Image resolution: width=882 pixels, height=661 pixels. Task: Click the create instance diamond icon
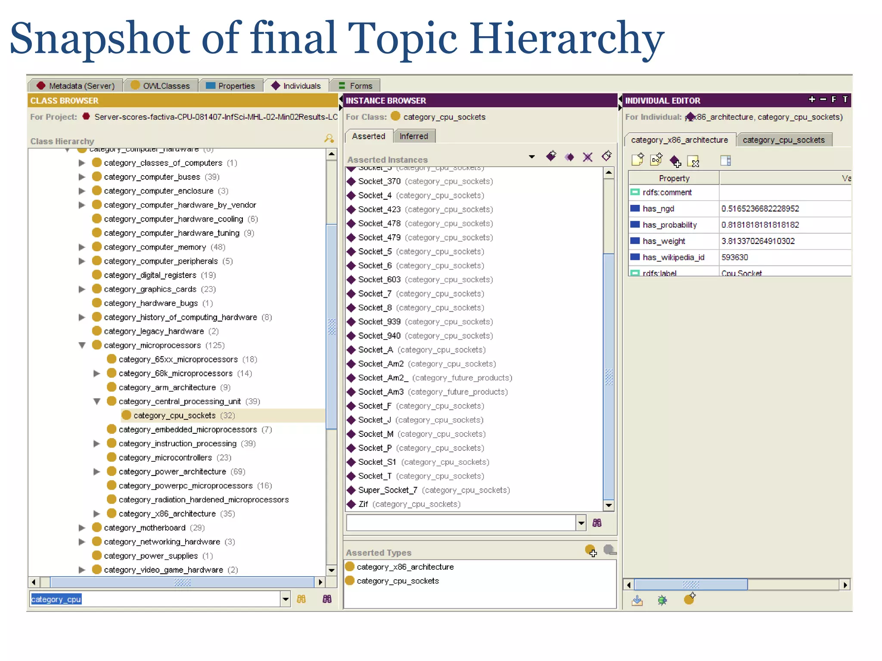point(551,156)
